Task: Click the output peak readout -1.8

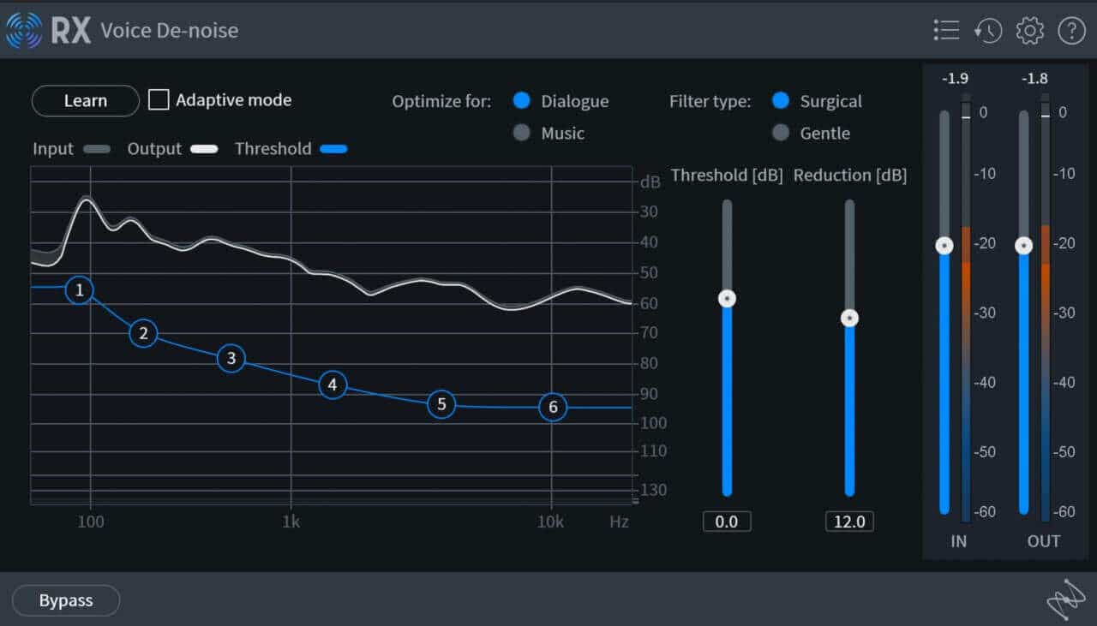Action: click(x=1034, y=79)
